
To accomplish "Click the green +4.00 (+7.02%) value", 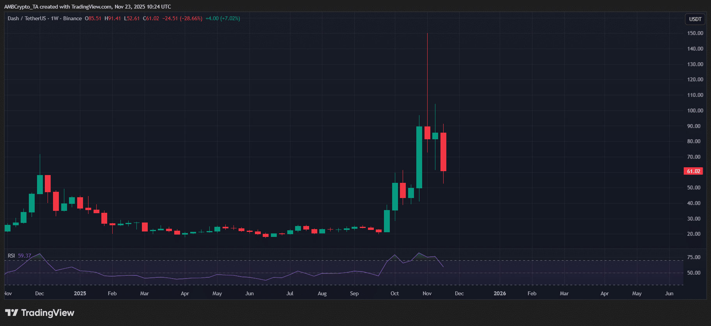I will [223, 18].
